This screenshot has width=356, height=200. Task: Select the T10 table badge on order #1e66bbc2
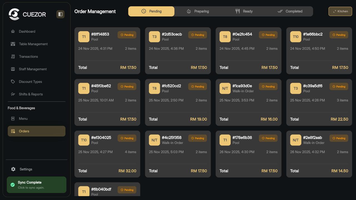pyautogui.click(x=296, y=36)
